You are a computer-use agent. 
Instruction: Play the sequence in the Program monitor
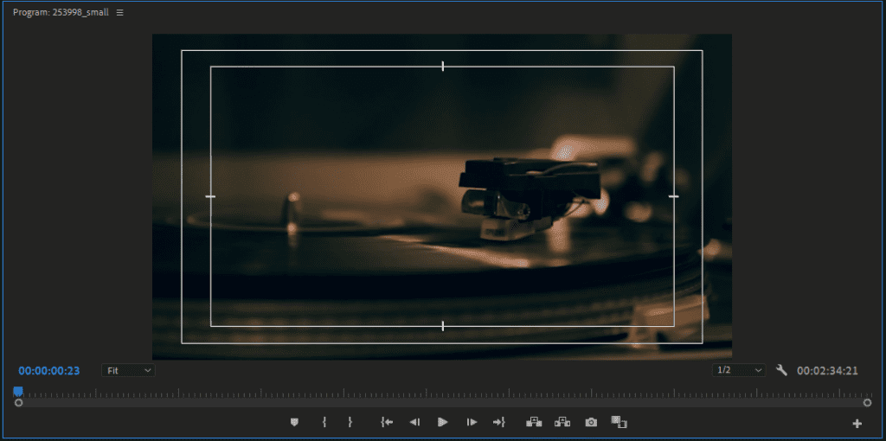pos(443,422)
